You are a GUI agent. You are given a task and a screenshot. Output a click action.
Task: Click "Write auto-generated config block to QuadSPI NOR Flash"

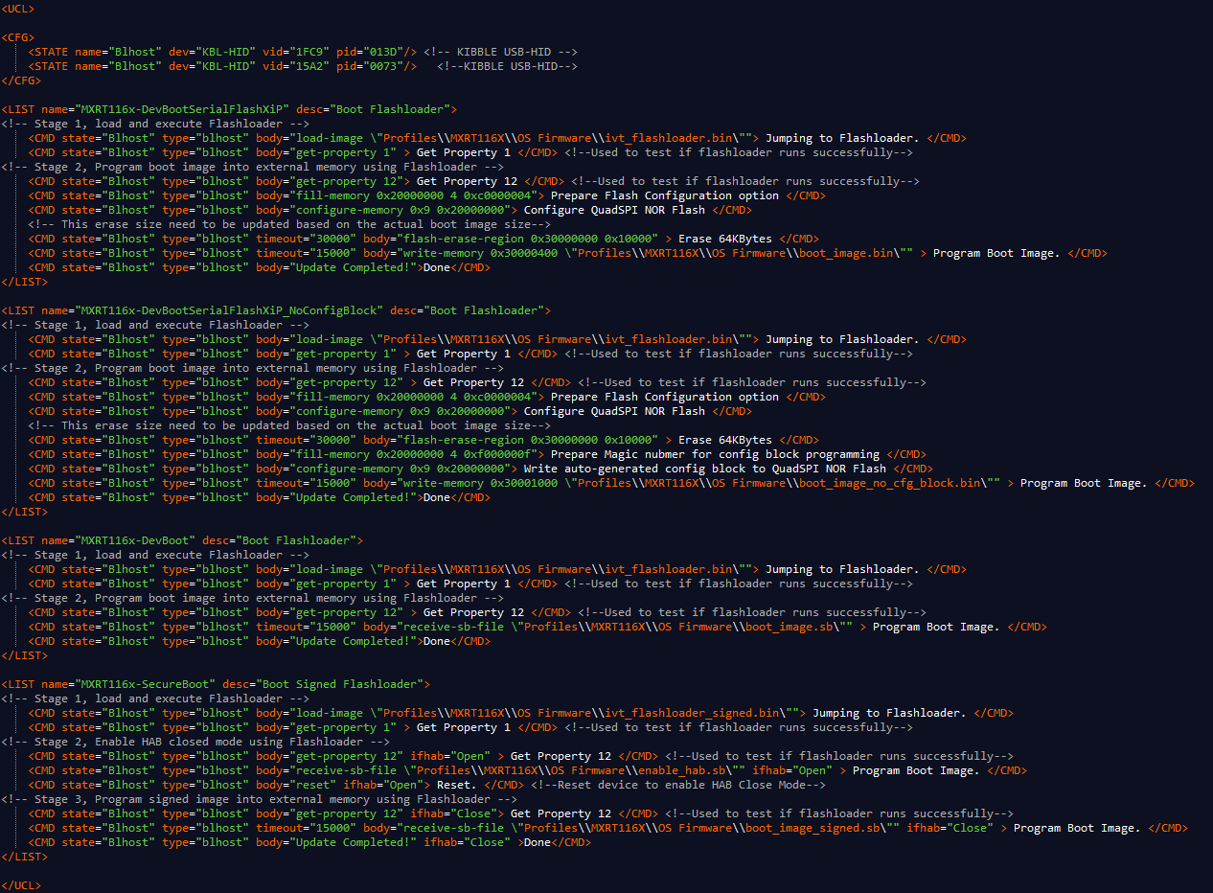(x=705, y=469)
